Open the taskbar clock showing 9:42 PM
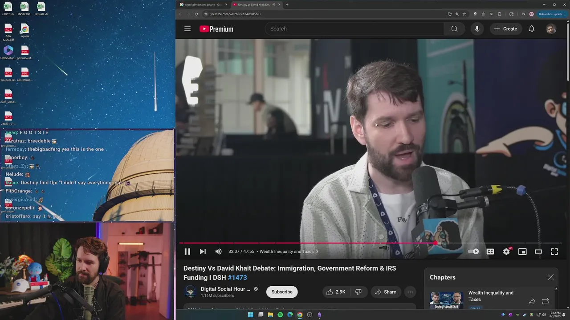 (555, 314)
